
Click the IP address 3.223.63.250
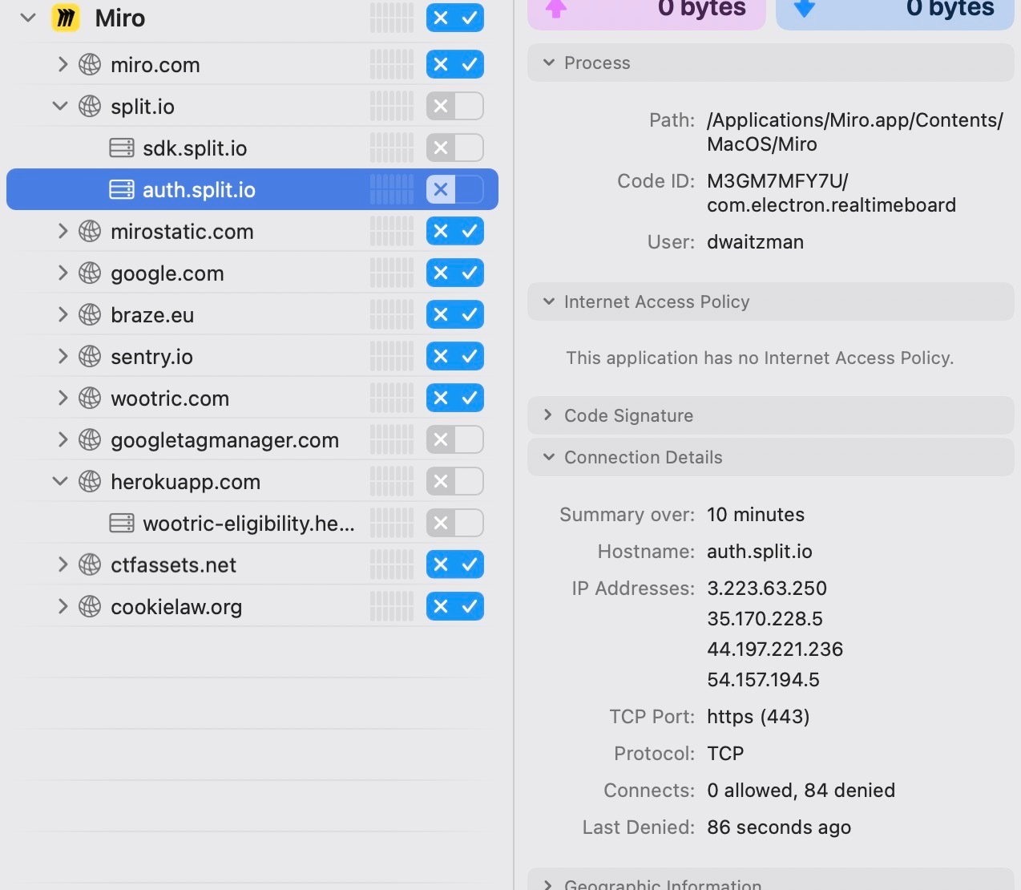coord(767,589)
